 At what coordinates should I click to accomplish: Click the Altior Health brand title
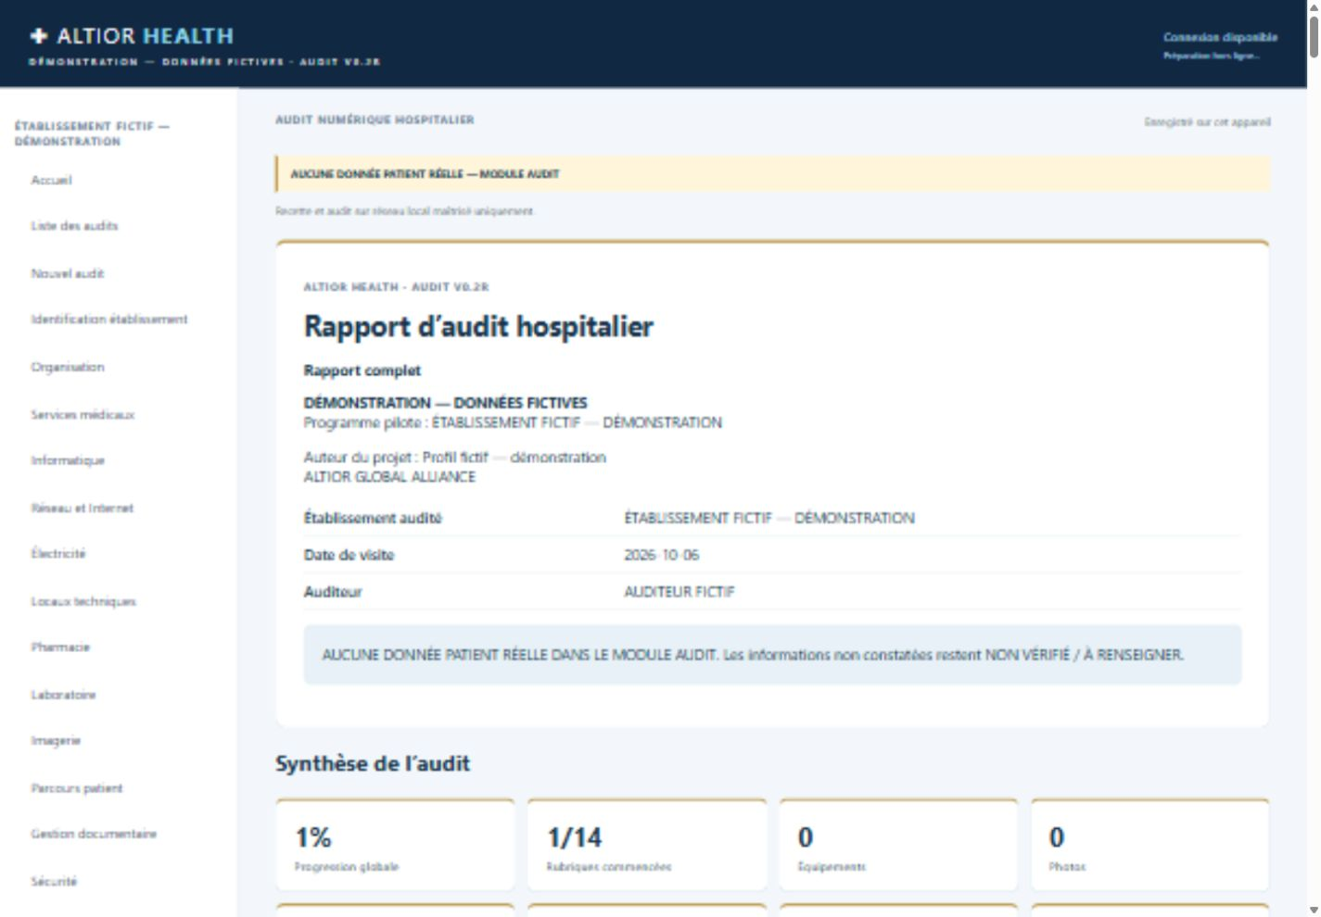[146, 36]
